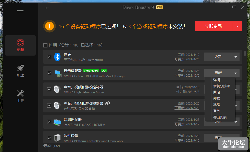Uncheck the NVIDIA High Definition Audio checkbox

pyautogui.click(x=49, y=89)
